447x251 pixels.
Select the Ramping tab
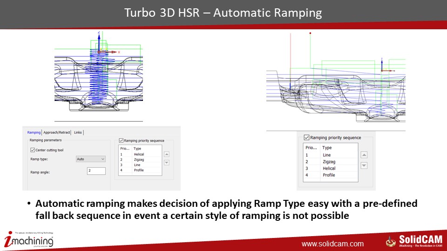[34, 132]
